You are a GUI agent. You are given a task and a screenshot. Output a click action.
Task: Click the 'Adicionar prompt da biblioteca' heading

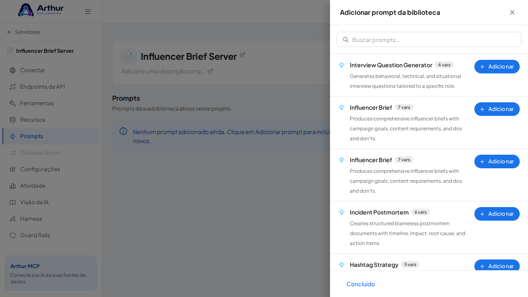[x=390, y=12]
